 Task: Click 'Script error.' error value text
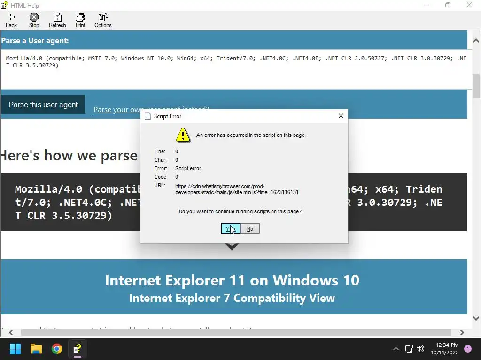tap(189, 168)
